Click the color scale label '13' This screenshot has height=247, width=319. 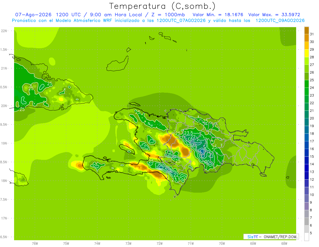tap(312, 172)
